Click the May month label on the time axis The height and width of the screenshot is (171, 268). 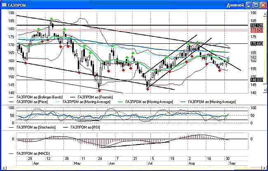(x=77, y=163)
